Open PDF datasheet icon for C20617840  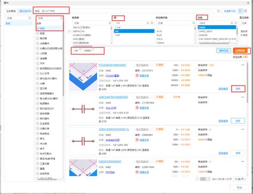137,172
